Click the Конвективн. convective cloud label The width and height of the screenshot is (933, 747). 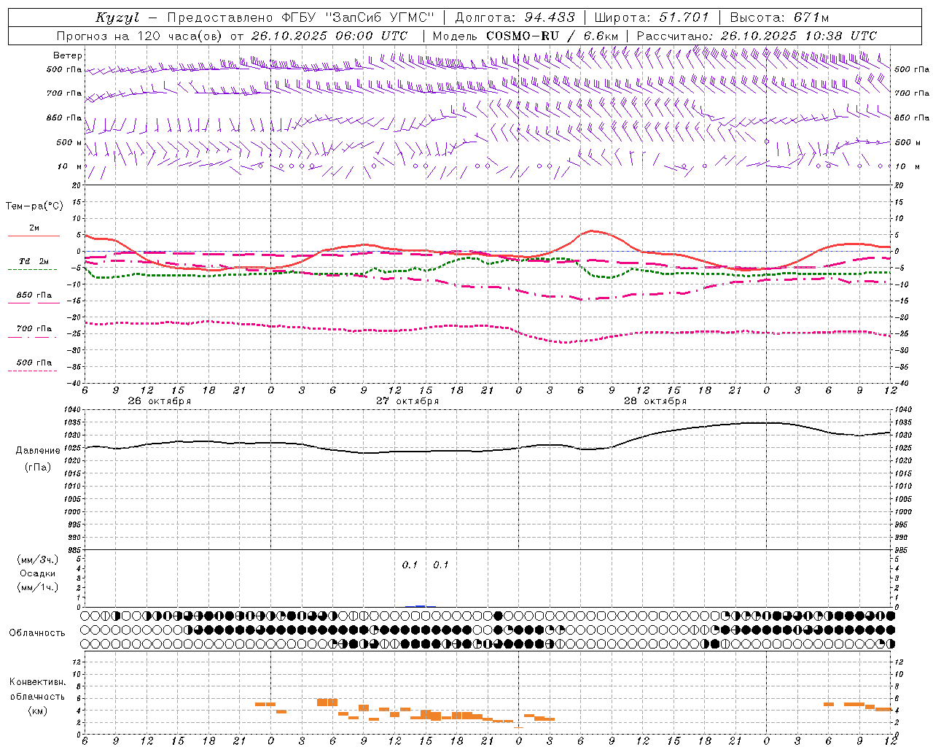38,682
